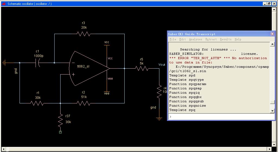Click the '51k' value label of r2
Image resolution: width=278 pixels, height=152 pixels.
pos(84,97)
